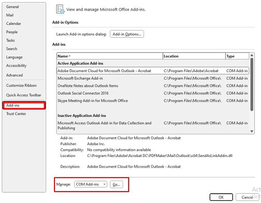Viewport: 261px width, 203px height.
Task: Open Customize Ribbon settings
Action: point(21,85)
